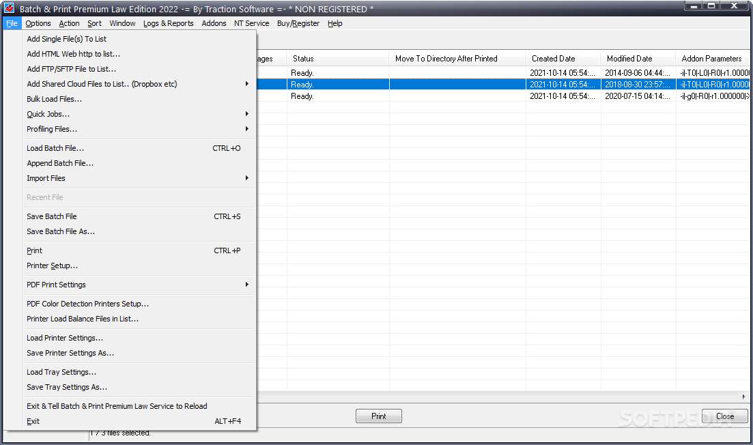Open the NT Service menu
753x445 pixels.
point(251,23)
